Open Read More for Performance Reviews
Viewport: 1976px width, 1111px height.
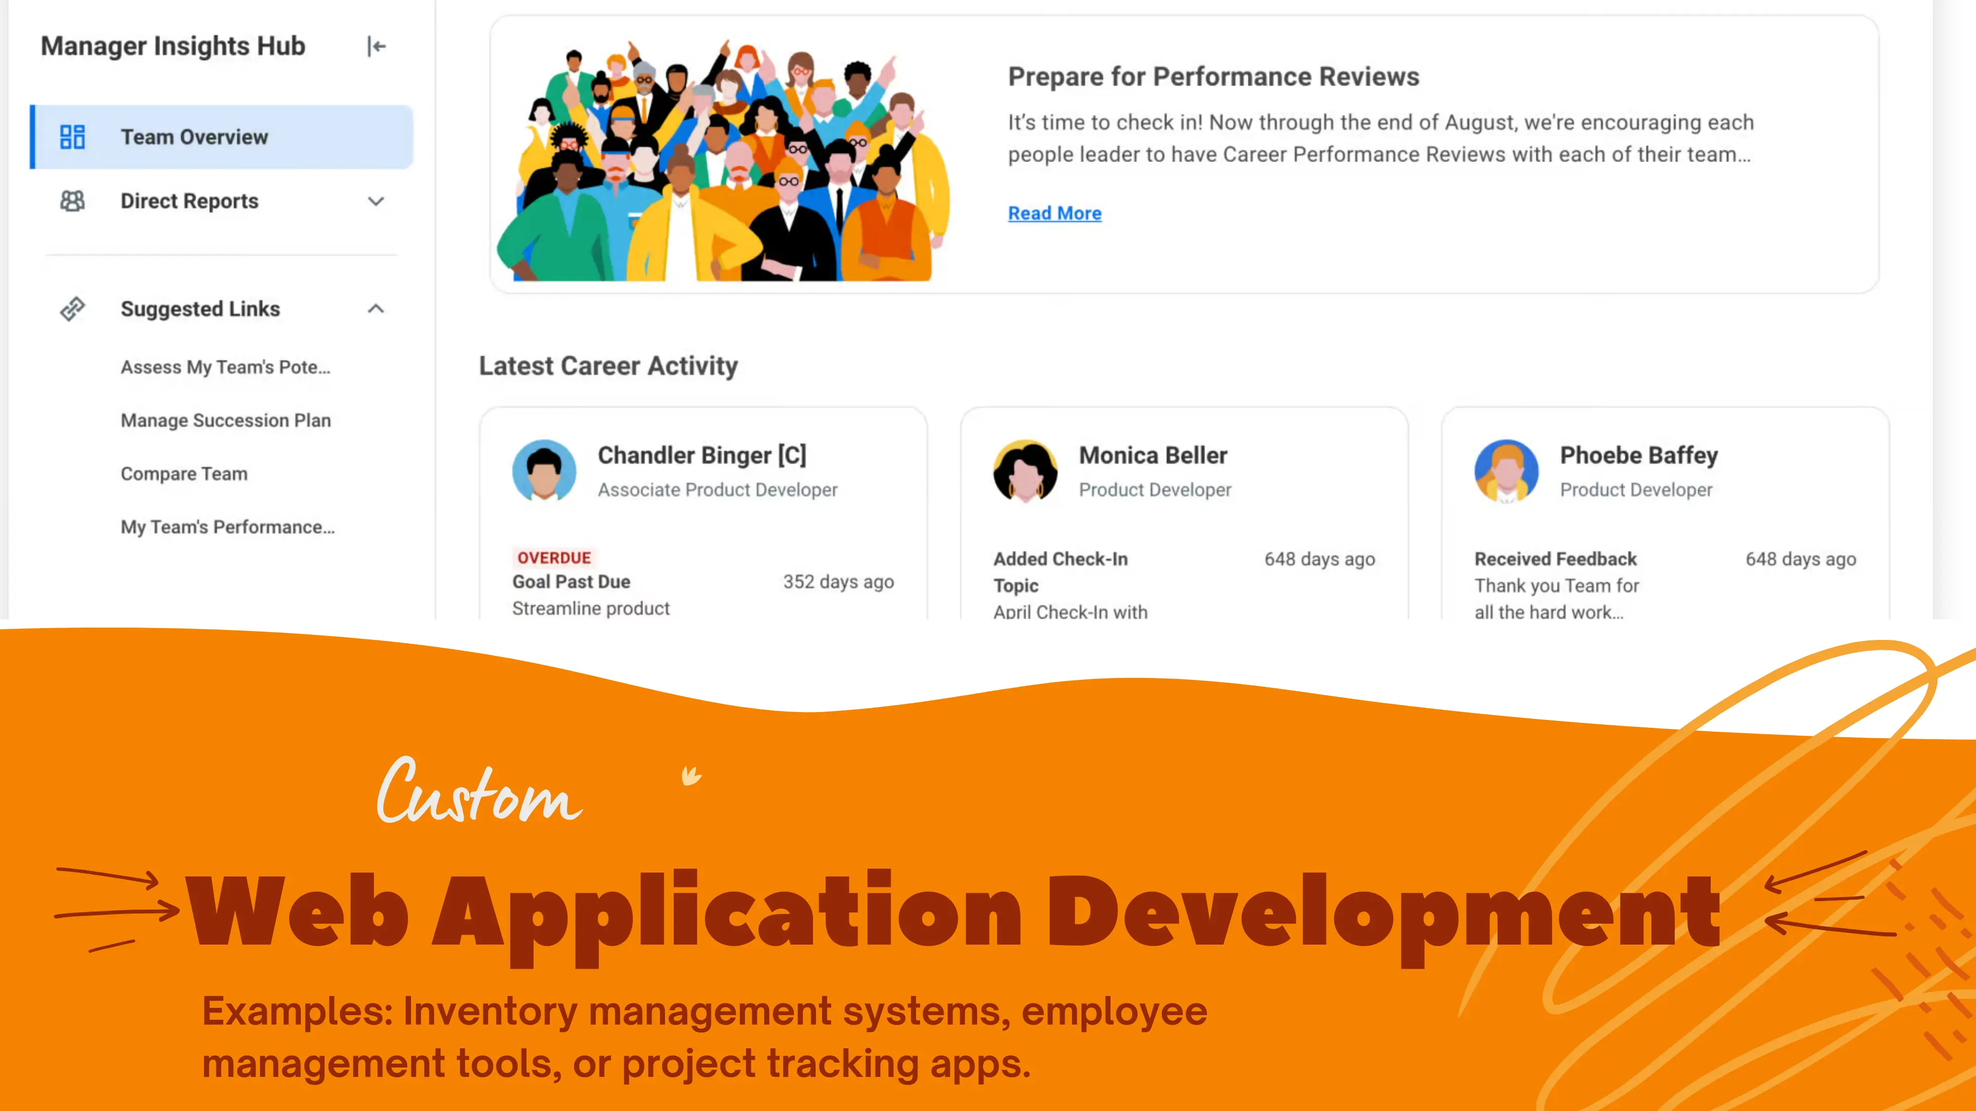(1055, 213)
